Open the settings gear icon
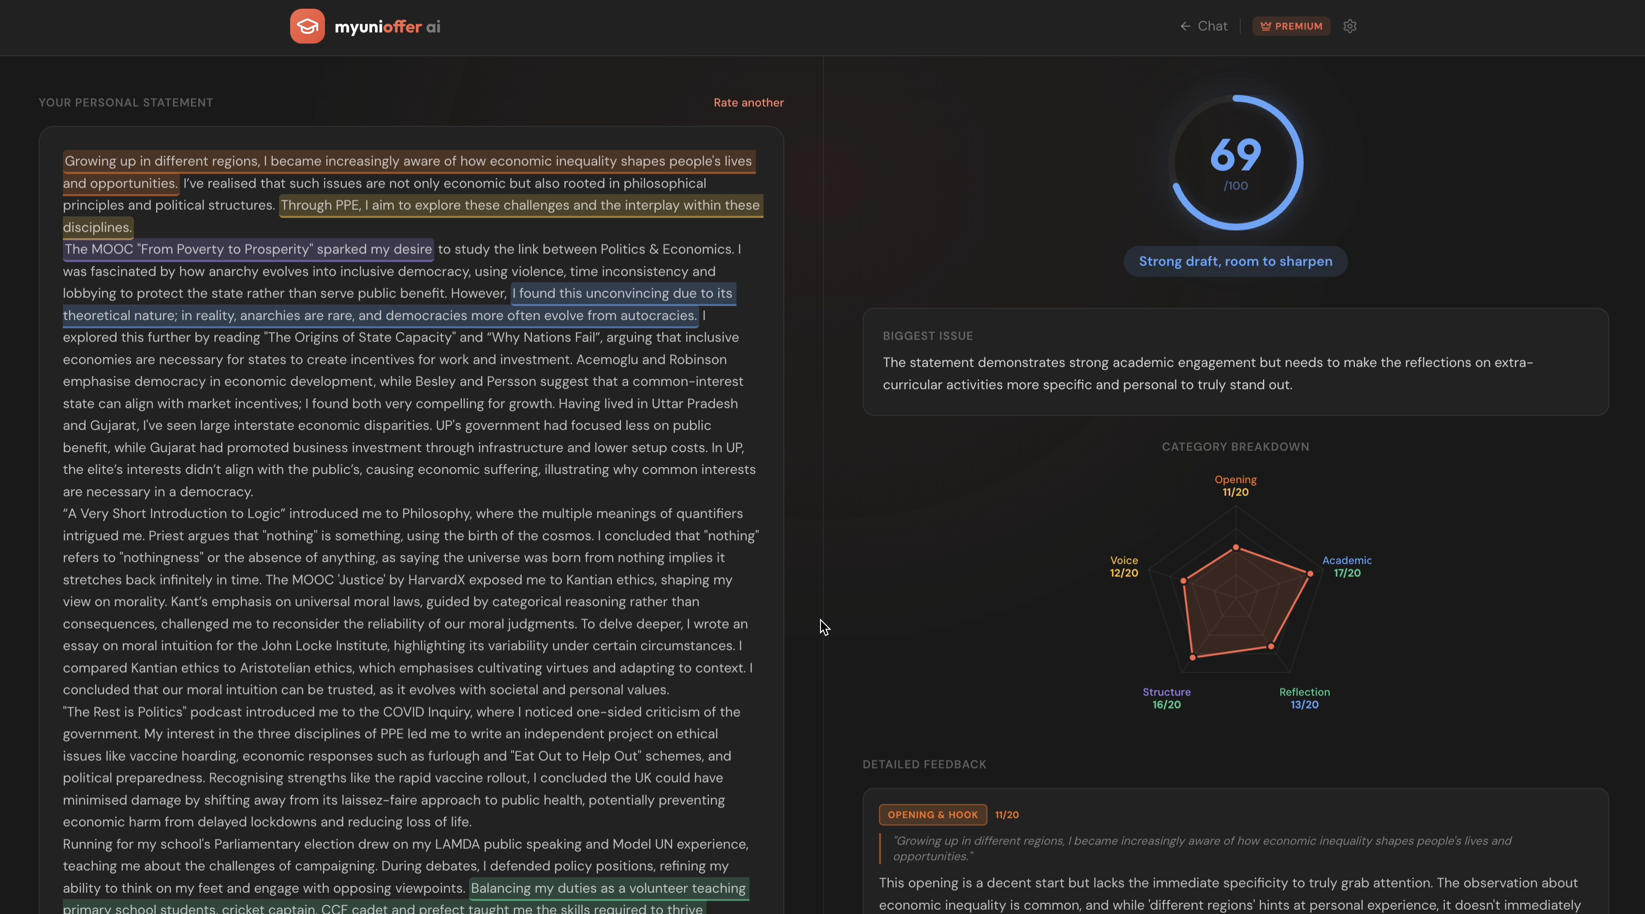The image size is (1645, 914). point(1350,26)
